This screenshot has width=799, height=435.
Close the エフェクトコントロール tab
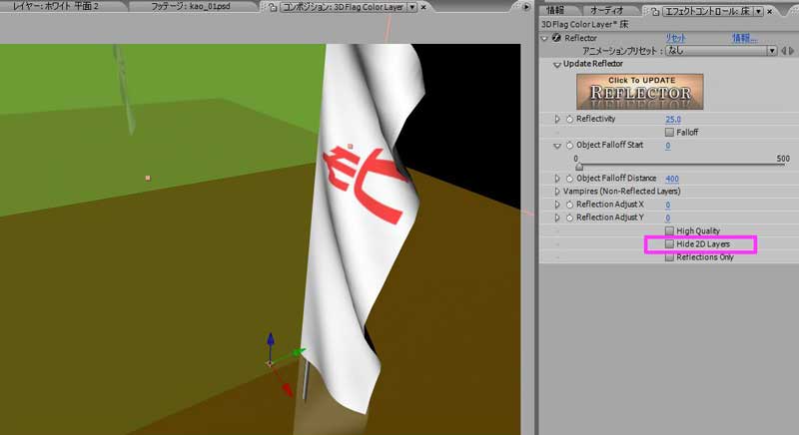point(769,11)
